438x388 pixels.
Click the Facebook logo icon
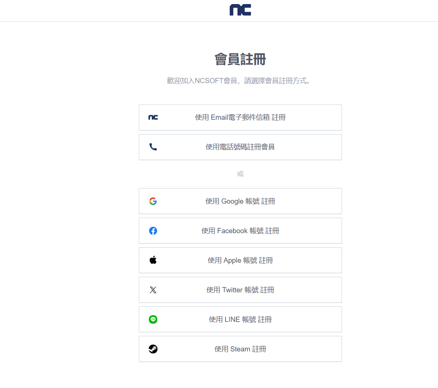click(153, 231)
